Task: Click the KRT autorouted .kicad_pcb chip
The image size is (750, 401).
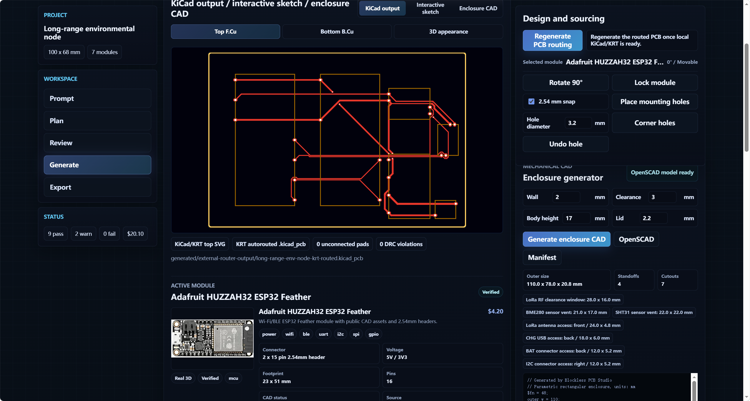Action: [x=271, y=244]
